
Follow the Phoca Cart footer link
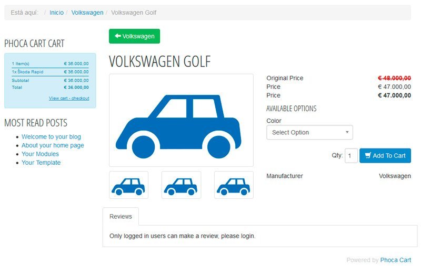coord(396,260)
